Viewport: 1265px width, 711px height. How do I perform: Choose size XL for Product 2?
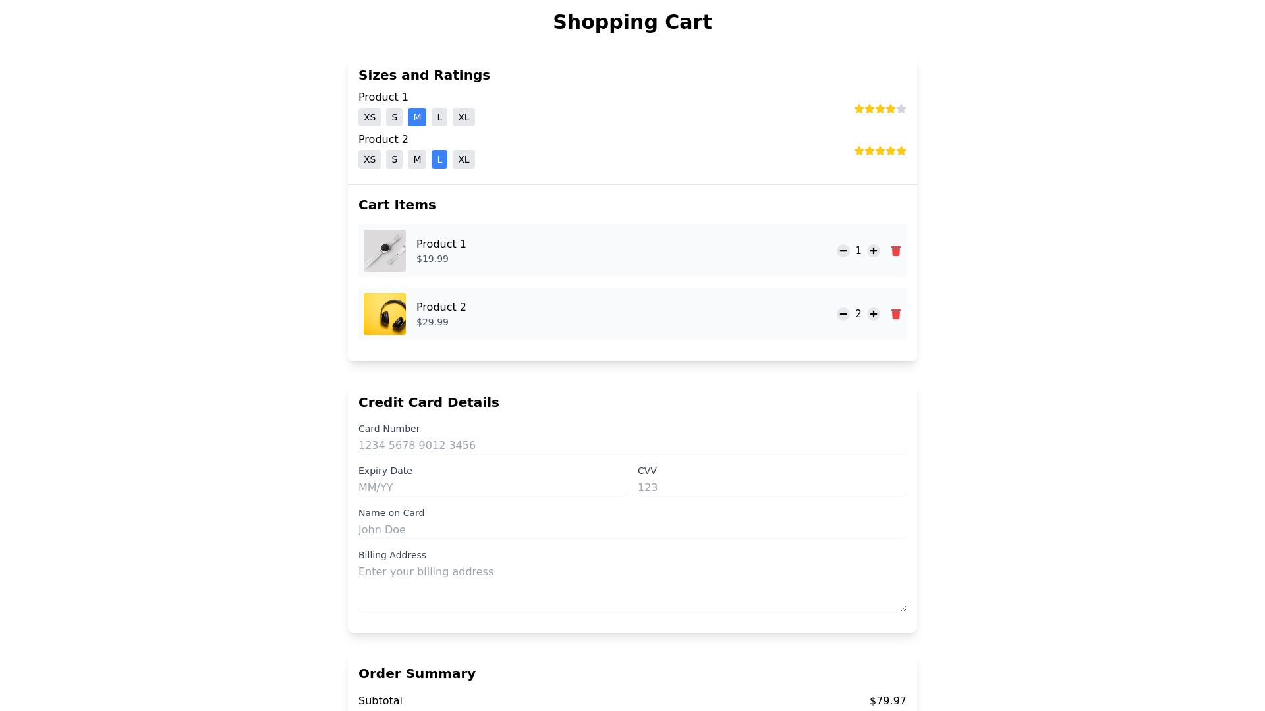(464, 159)
